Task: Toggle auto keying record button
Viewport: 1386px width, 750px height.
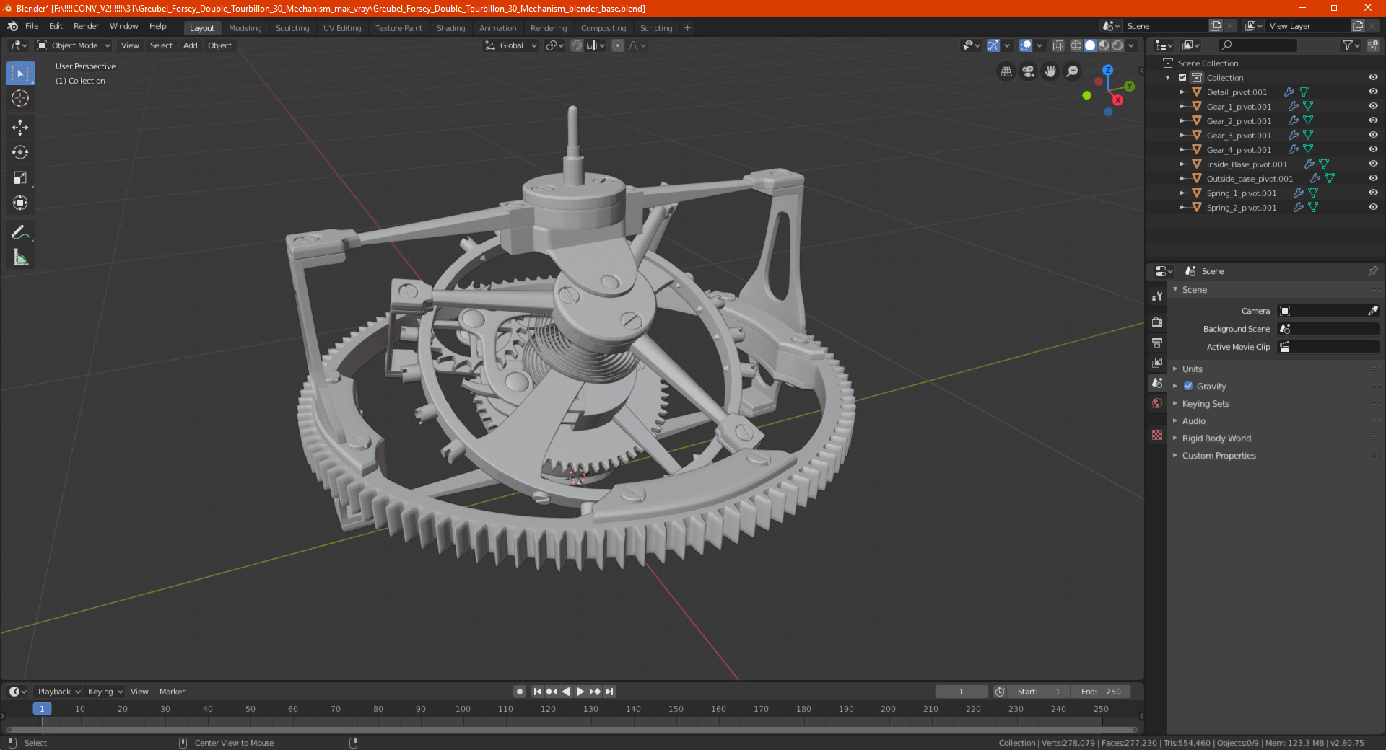Action: pyautogui.click(x=519, y=692)
